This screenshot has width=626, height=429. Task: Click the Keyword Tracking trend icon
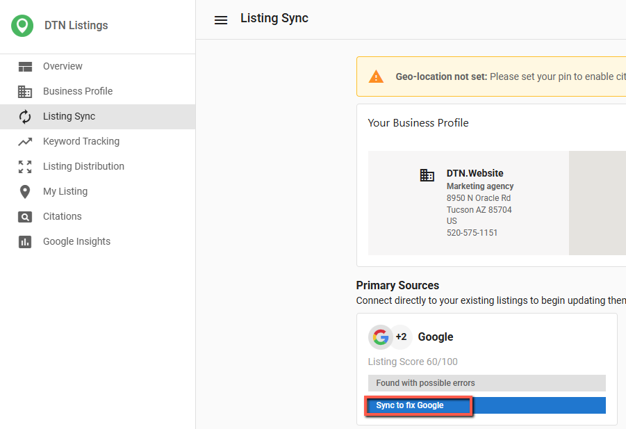pos(25,142)
